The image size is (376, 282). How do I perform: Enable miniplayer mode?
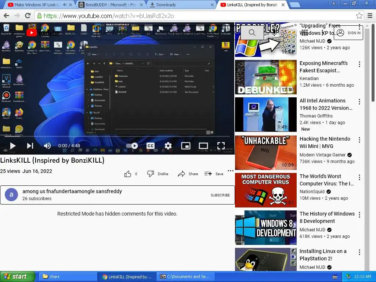click(x=185, y=145)
